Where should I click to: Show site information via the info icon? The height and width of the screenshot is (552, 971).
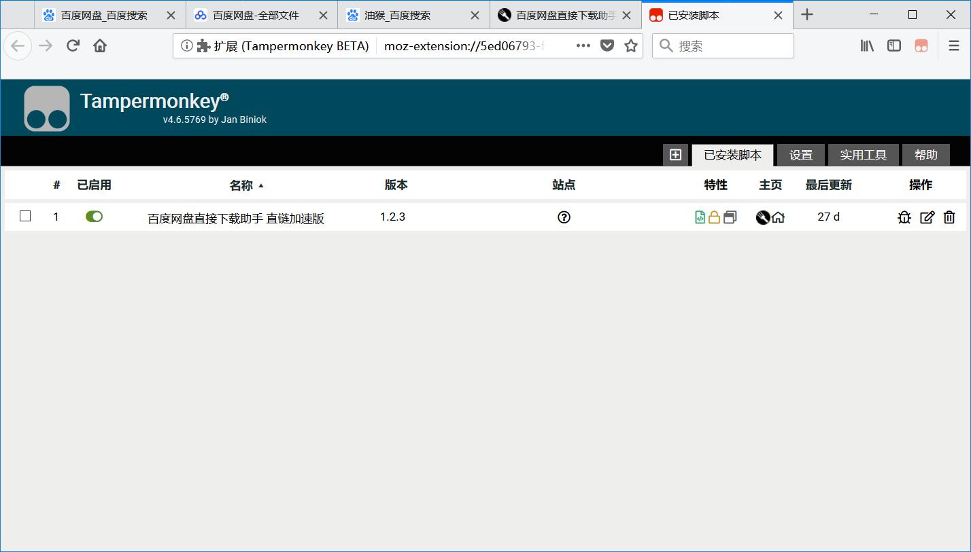click(186, 45)
